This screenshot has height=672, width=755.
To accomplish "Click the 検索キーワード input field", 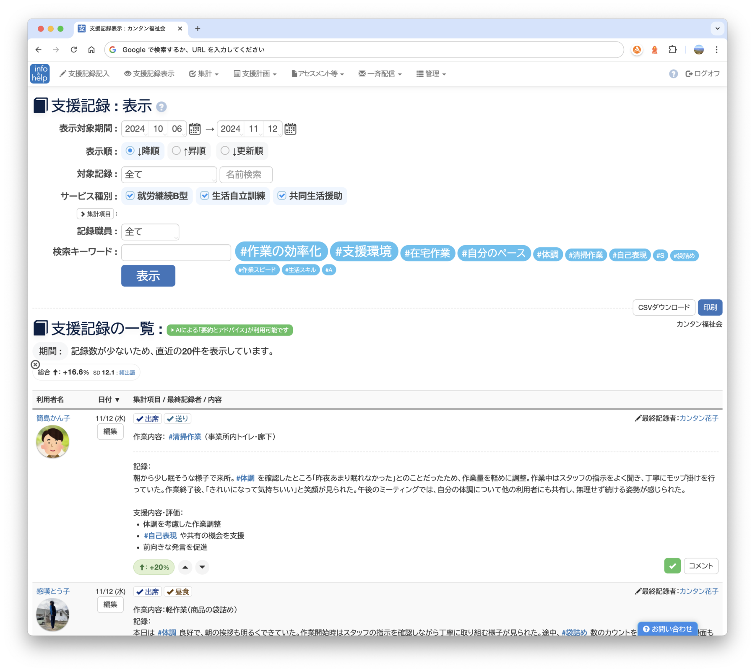I will 176,252.
